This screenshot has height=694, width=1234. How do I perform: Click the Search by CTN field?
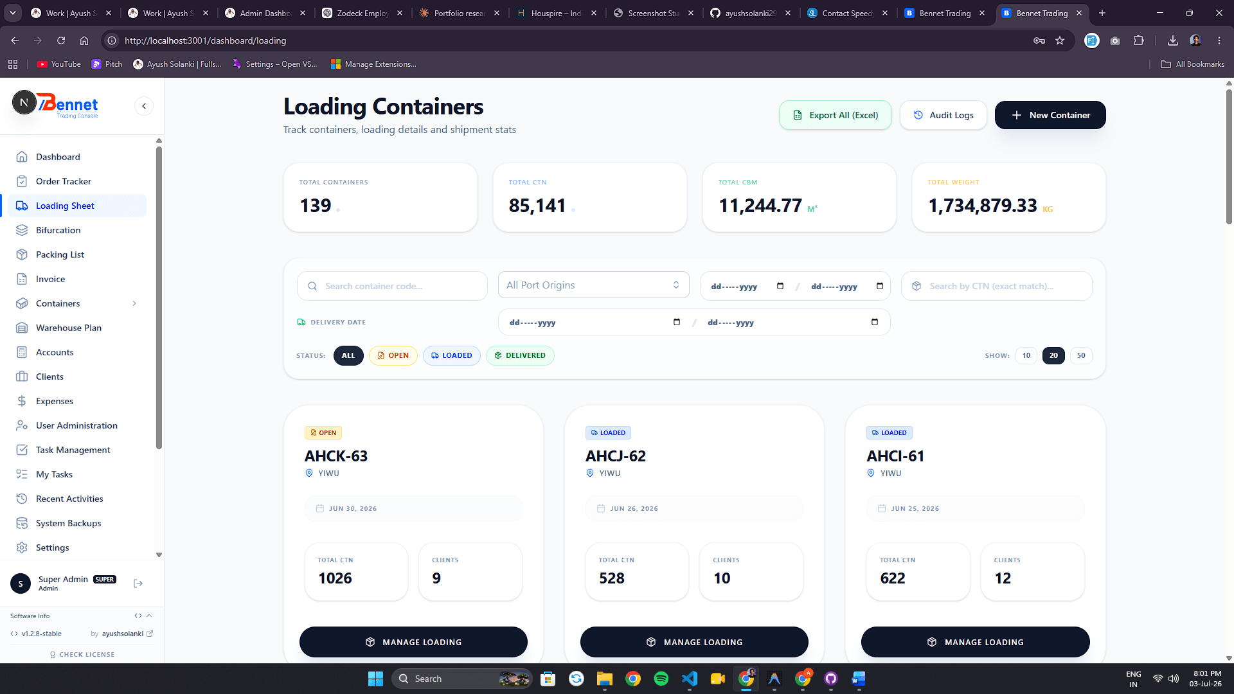[x=996, y=286]
